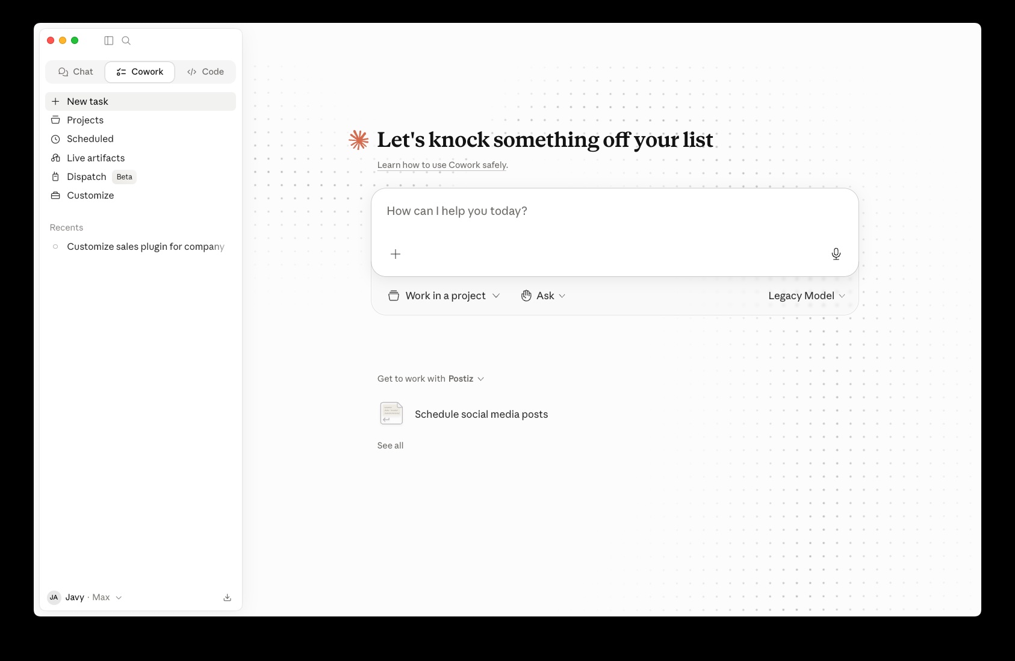The height and width of the screenshot is (661, 1015).
Task: Expand the Work in a project dropdown
Action: 444,296
